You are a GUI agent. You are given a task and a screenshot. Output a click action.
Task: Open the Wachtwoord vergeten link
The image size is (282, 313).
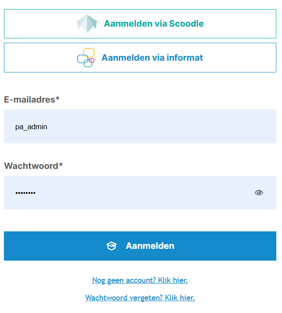coord(140,298)
